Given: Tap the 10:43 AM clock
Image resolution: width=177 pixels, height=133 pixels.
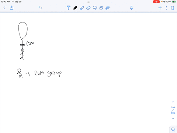Looking at the screenshot, I should (x=6, y=1).
